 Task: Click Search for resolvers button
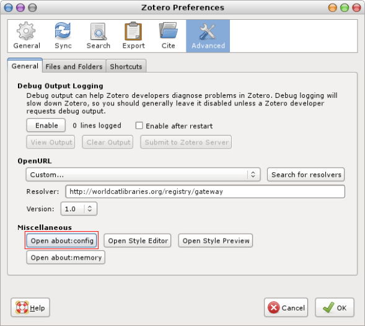[306, 174]
